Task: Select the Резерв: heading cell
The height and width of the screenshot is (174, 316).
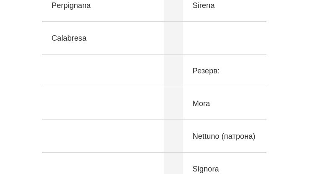Action: click(x=206, y=71)
